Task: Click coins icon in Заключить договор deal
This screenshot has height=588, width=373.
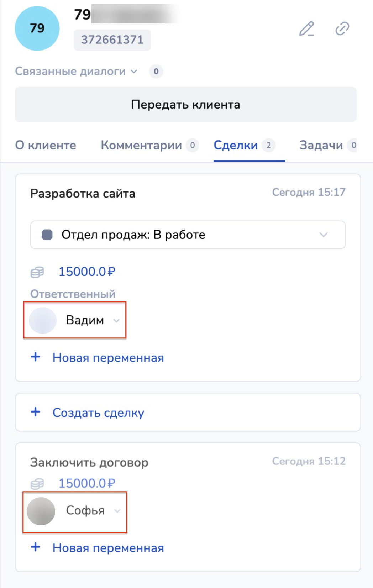Action: pyautogui.click(x=37, y=483)
